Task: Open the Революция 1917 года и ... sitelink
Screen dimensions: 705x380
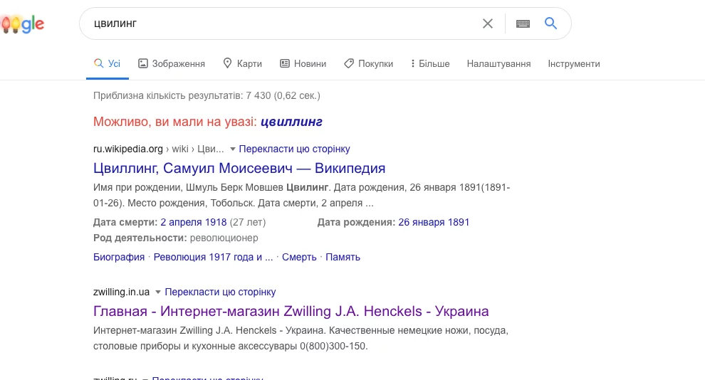Action: (x=213, y=258)
